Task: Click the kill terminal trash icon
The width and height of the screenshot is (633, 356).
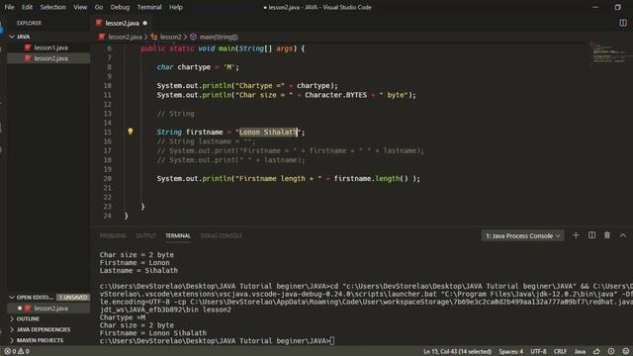Action: [x=607, y=235]
